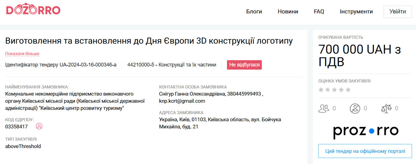Click the Увійти login button
Screen dimensions: 416x164
[x=398, y=12]
